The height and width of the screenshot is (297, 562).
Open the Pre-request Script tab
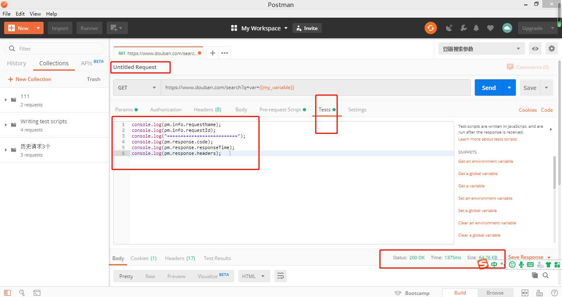[283, 110]
